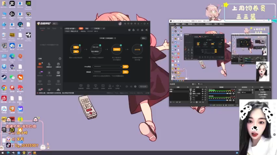Add a scene with OBS Scenes plus button
277x155 pixels.
[171, 102]
